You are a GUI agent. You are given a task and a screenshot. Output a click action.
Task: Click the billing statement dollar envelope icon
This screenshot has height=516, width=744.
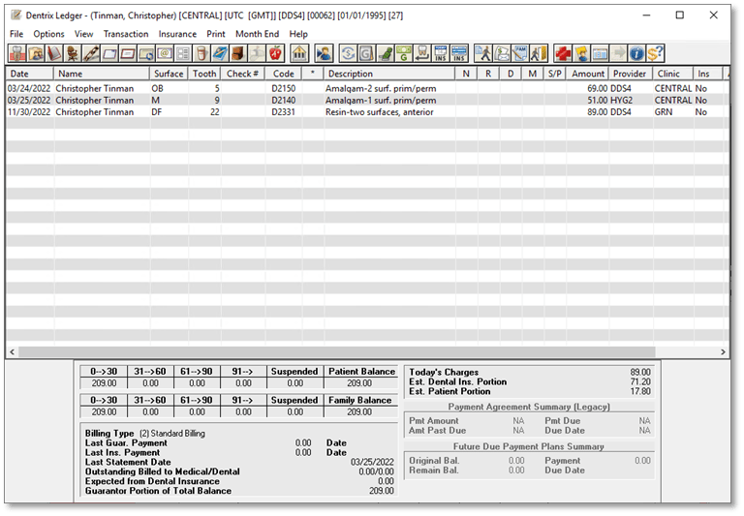[502, 53]
